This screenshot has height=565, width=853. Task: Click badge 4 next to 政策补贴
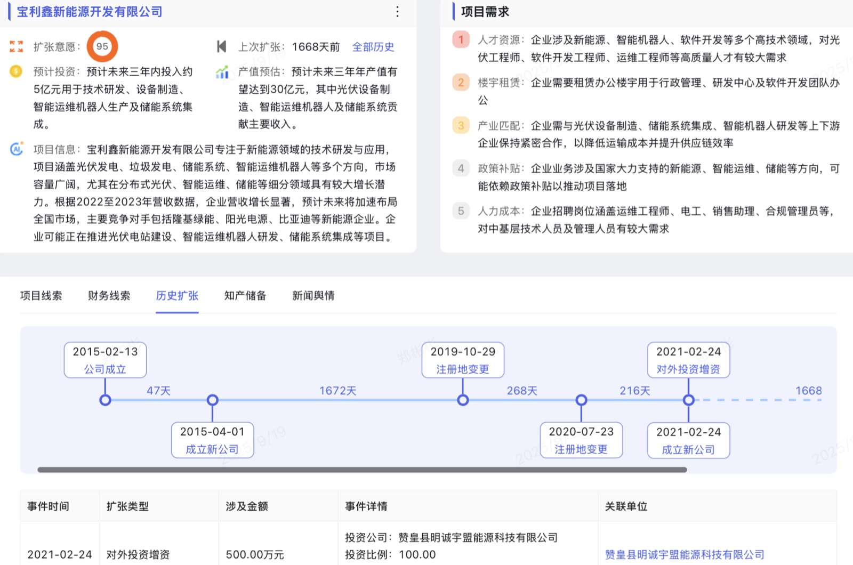tap(461, 168)
